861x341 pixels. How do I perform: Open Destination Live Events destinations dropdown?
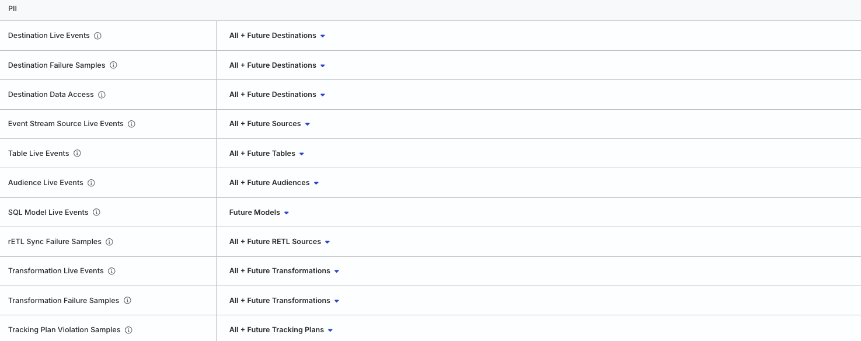tap(277, 36)
